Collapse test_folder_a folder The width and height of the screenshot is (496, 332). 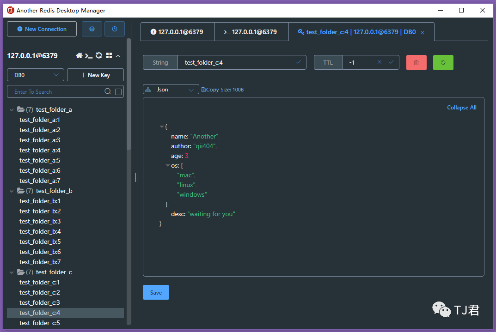pyautogui.click(x=12, y=109)
